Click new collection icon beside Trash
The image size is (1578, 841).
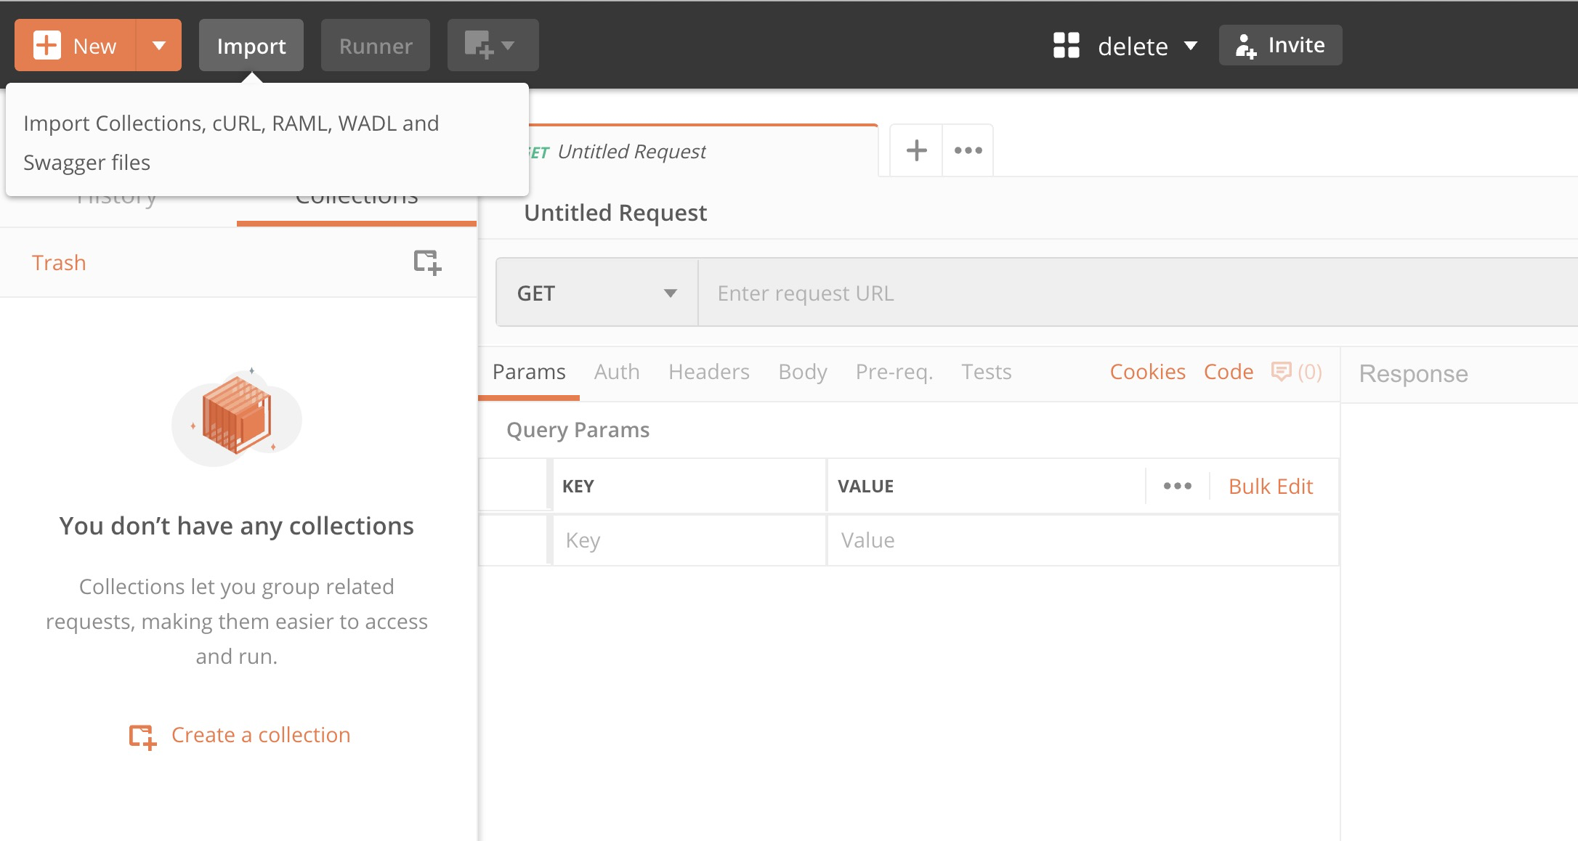point(427,262)
